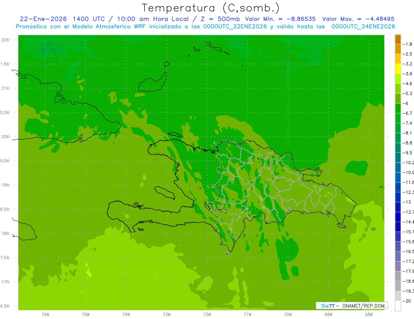
Task: Select the date '22-Ene-2026' in the header
Action: click(x=43, y=19)
